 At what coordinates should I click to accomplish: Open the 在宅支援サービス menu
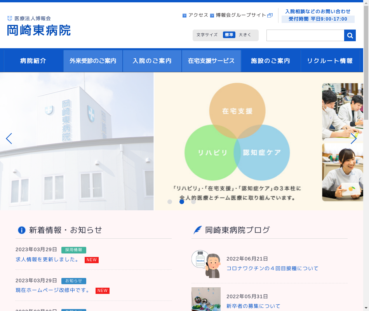(x=211, y=61)
